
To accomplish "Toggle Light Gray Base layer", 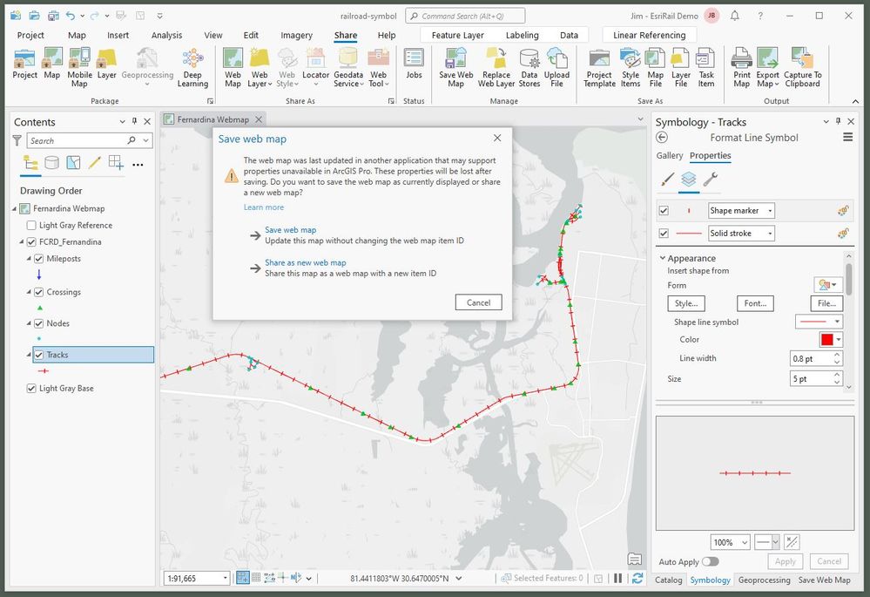I will click(x=31, y=388).
